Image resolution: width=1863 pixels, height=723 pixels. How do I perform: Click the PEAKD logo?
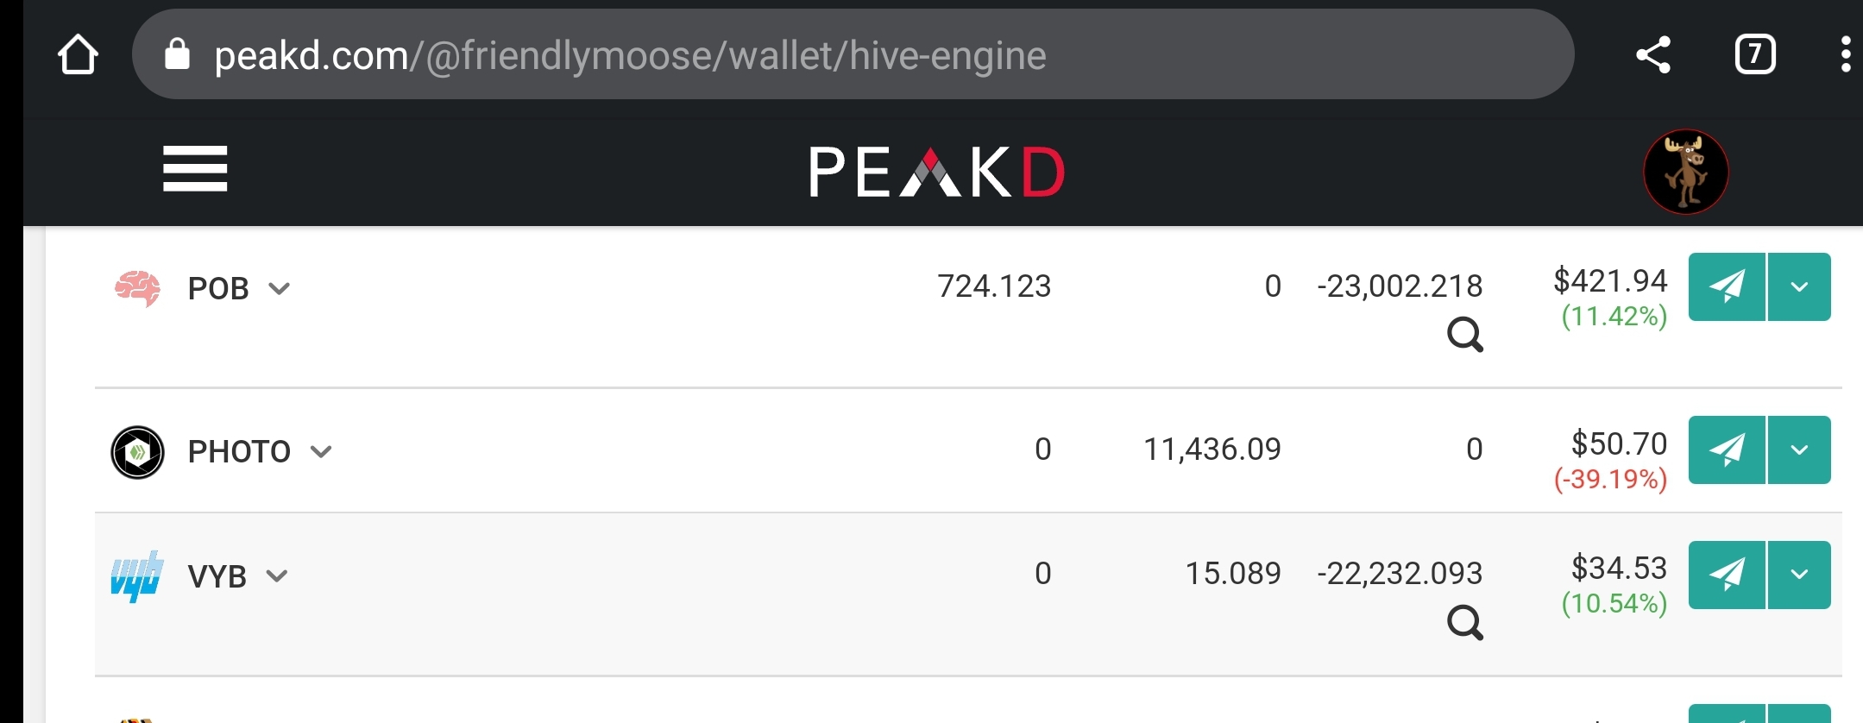(x=936, y=172)
